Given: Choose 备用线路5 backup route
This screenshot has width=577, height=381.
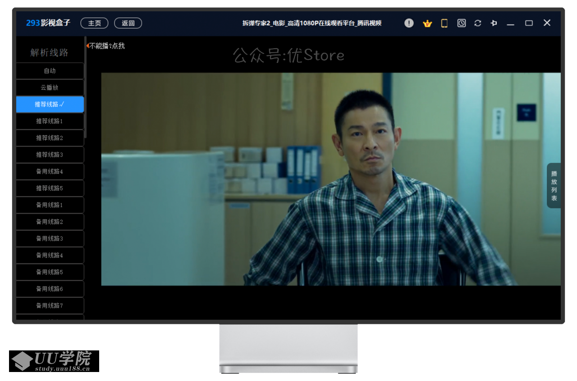Looking at the screenshot, I should (x=50, y=272).
